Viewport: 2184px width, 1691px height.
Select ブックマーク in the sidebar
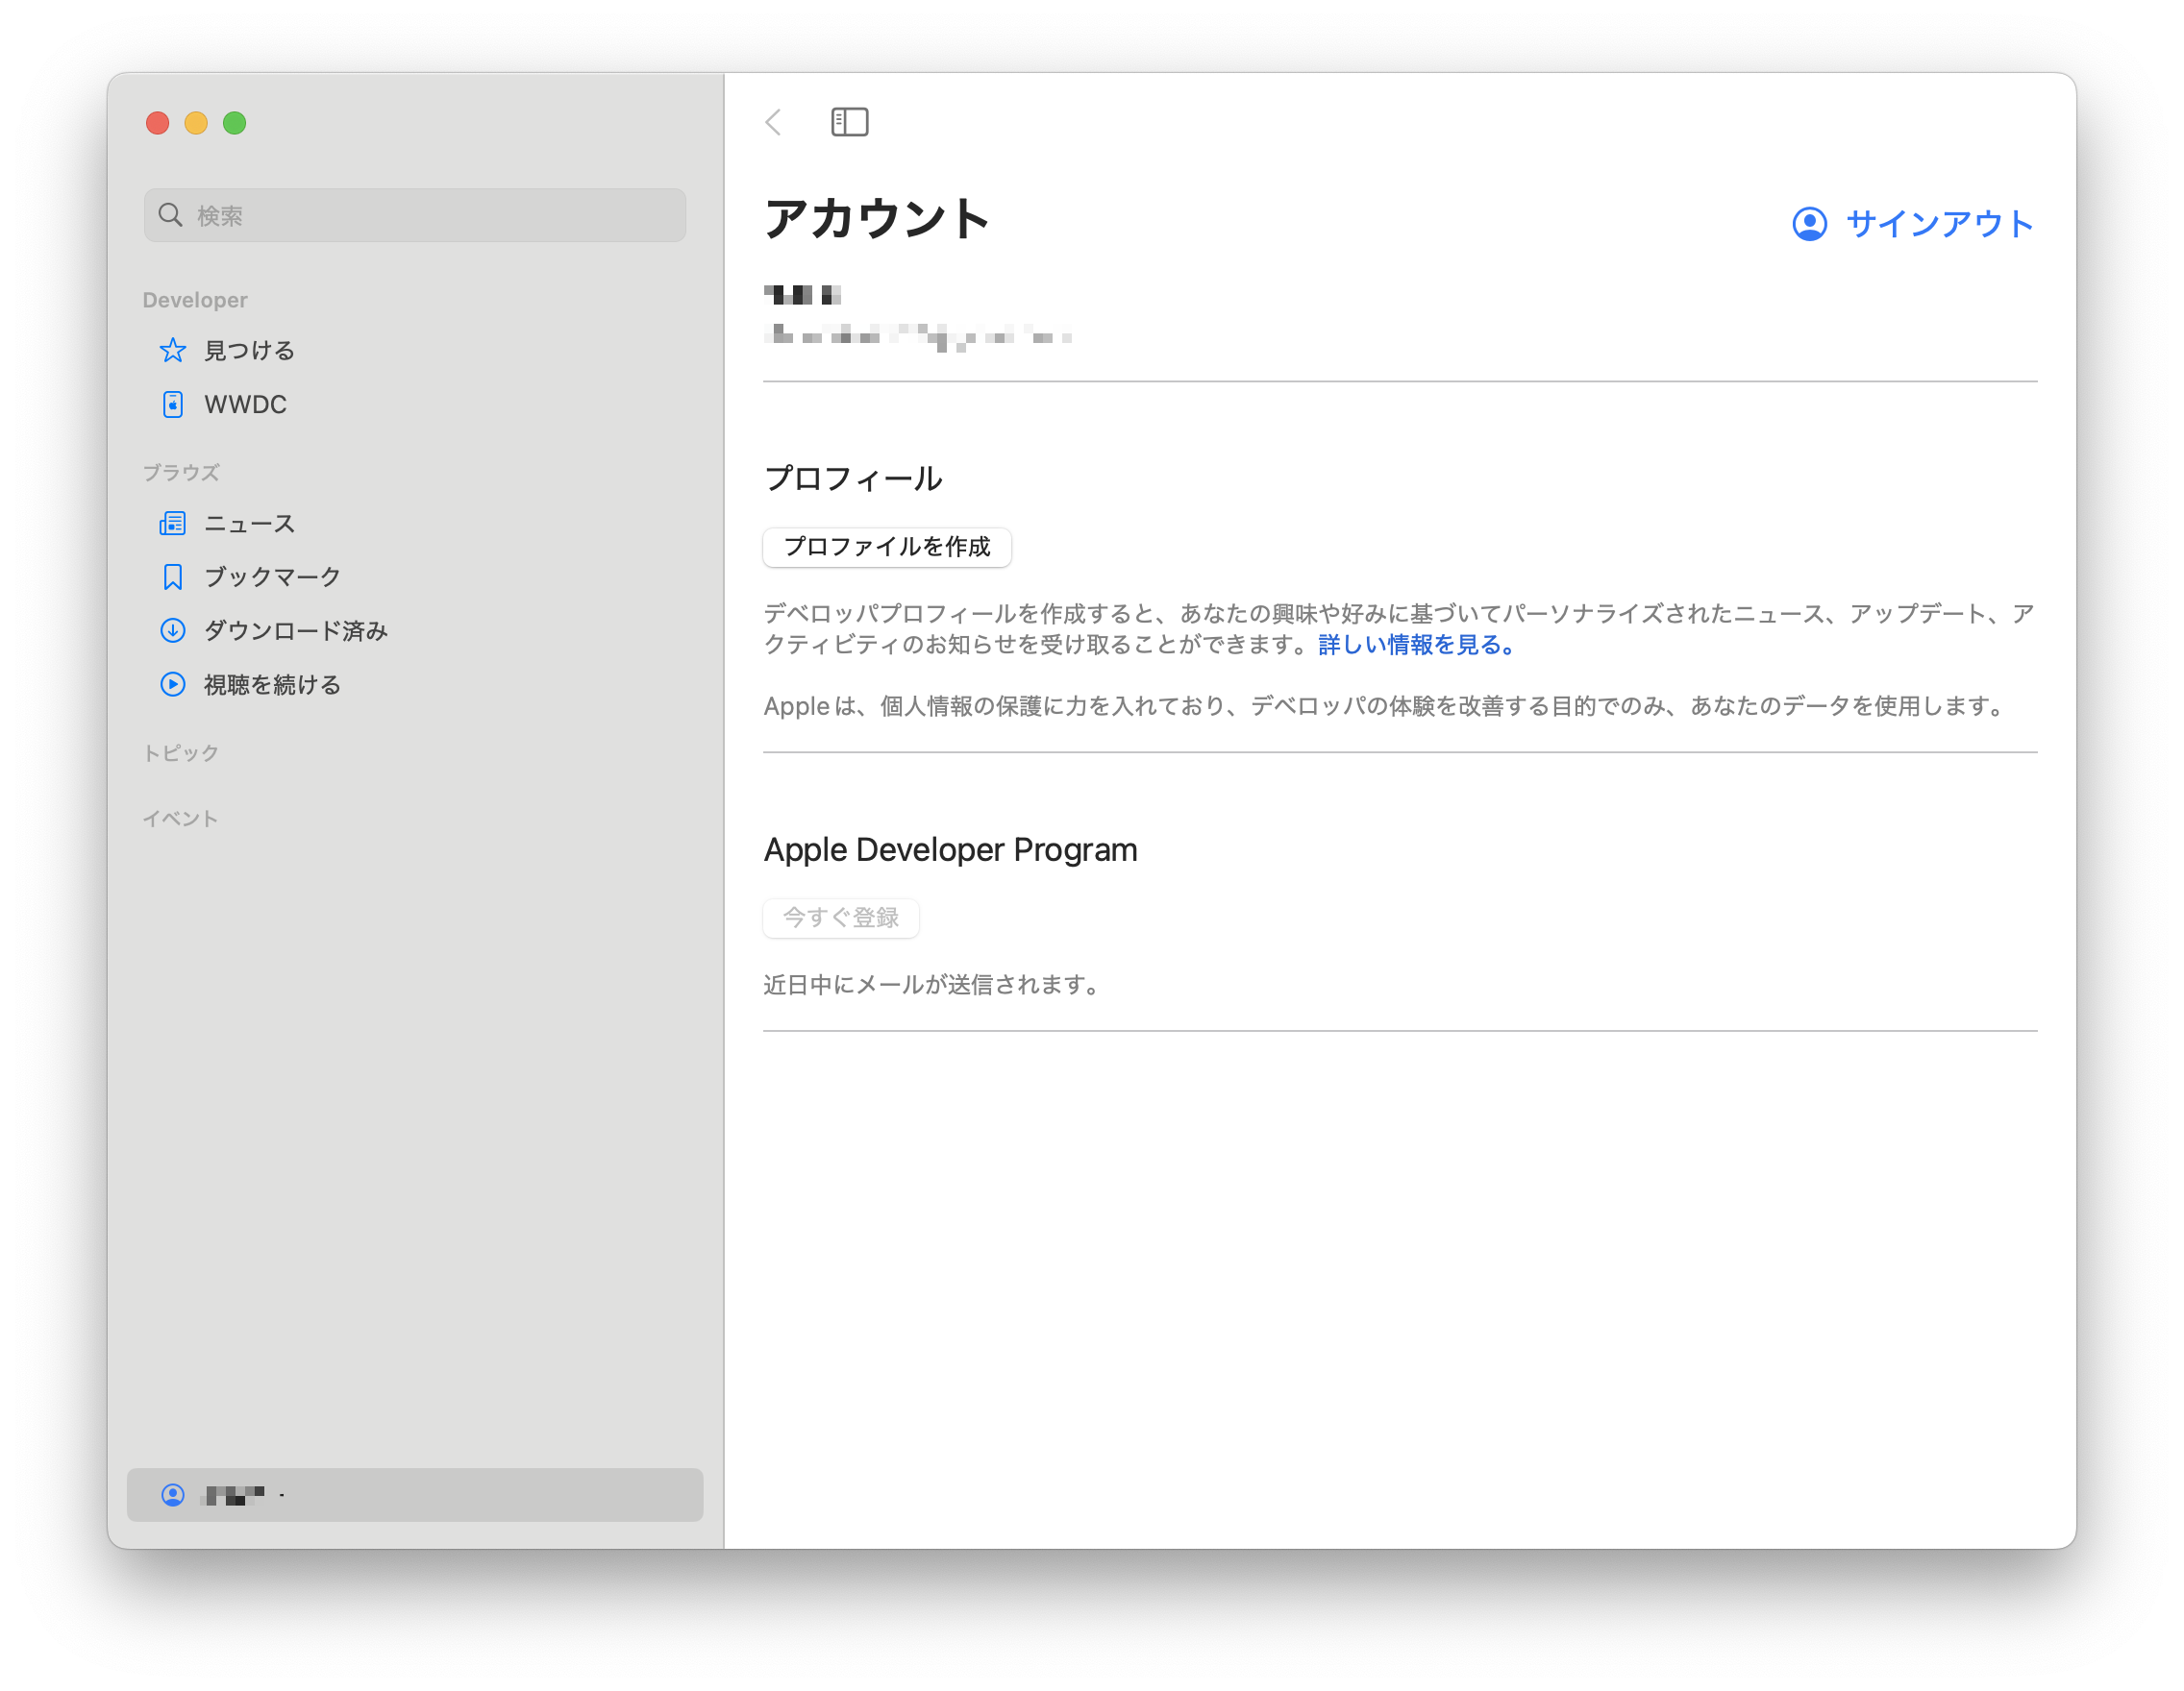(272, 577)
